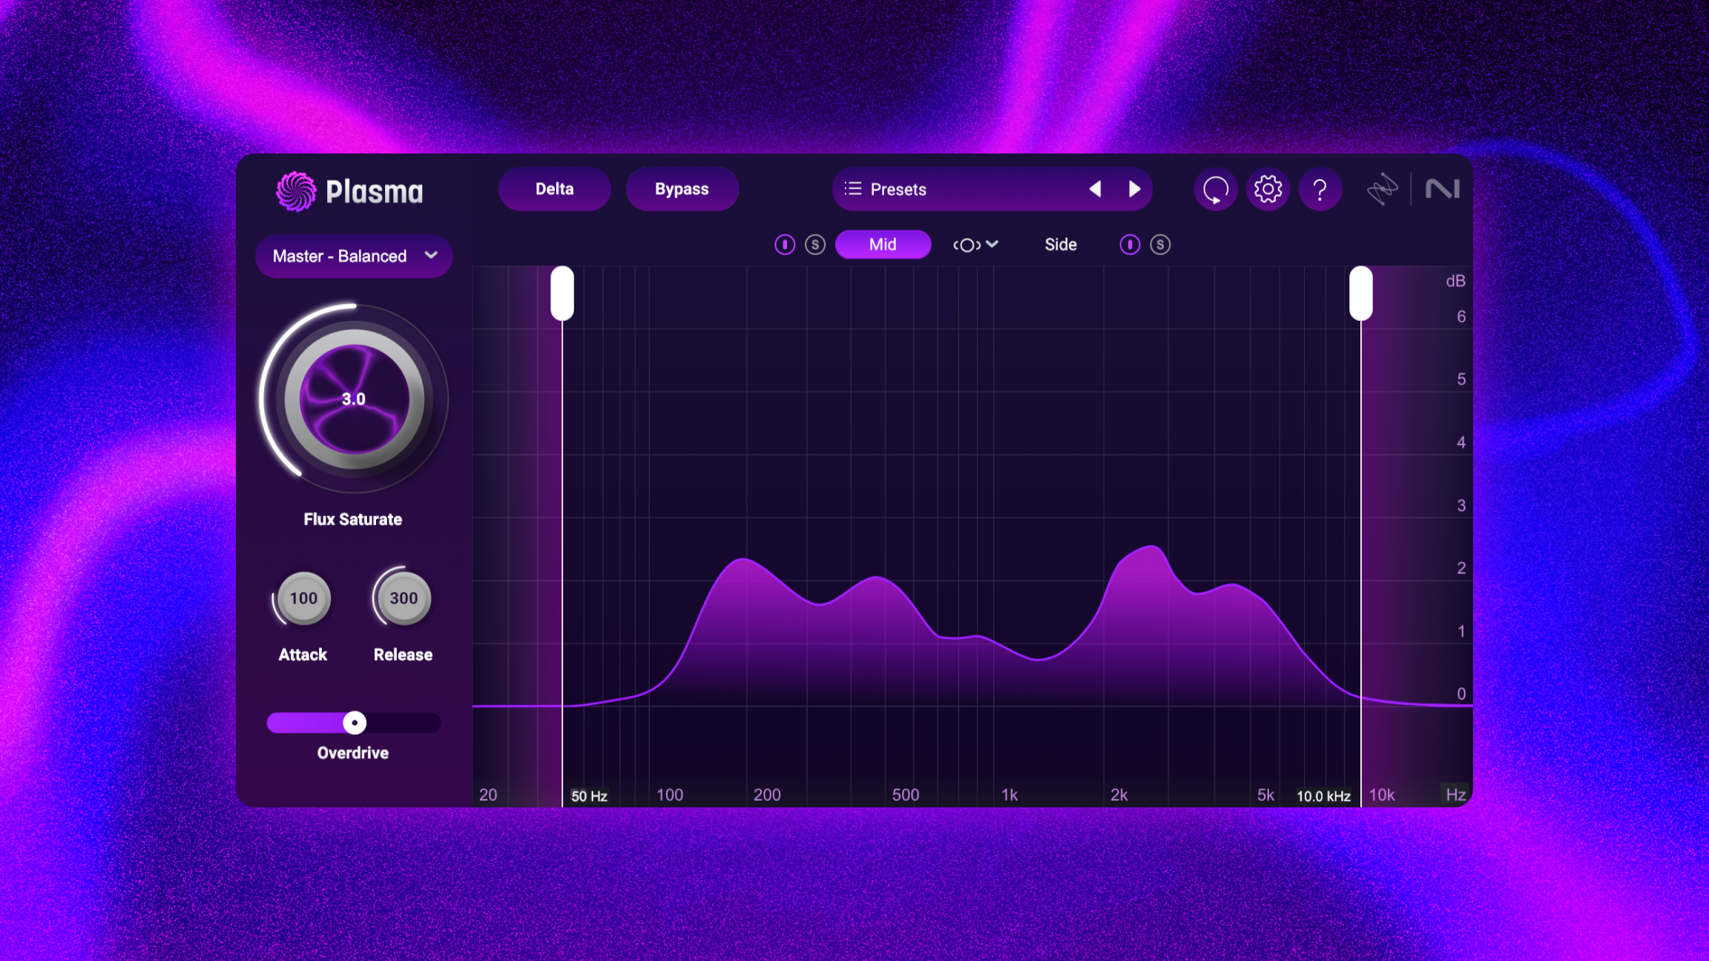Solo the Side channel
The width and height of the screenshot is (1709, 961).
tap(1160, 245)
